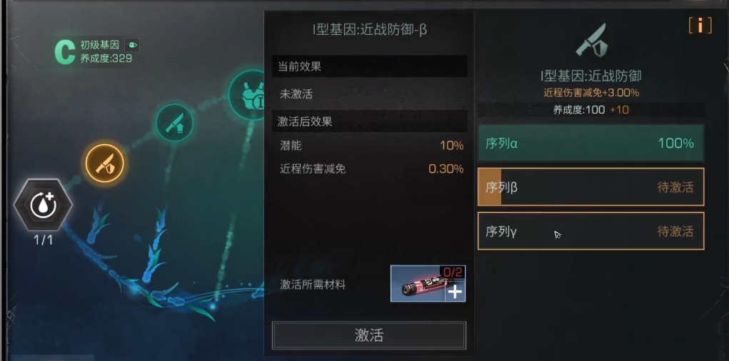
Task: Click the 当前效果 section header
Action: click(x=370, y=66)
